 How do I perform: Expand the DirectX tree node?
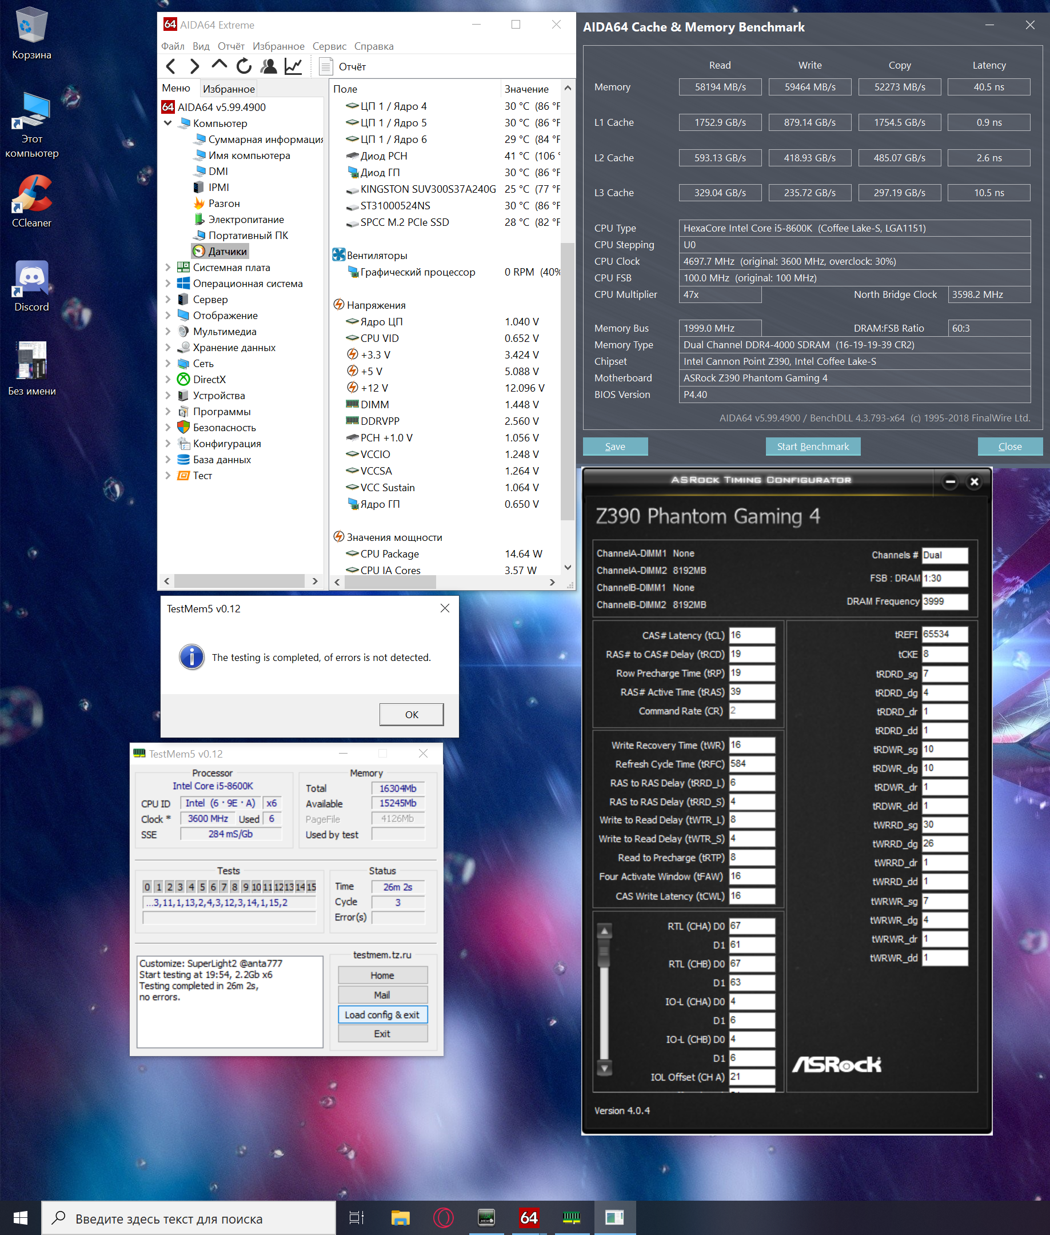pyautogui.click(x=168, y=380)
